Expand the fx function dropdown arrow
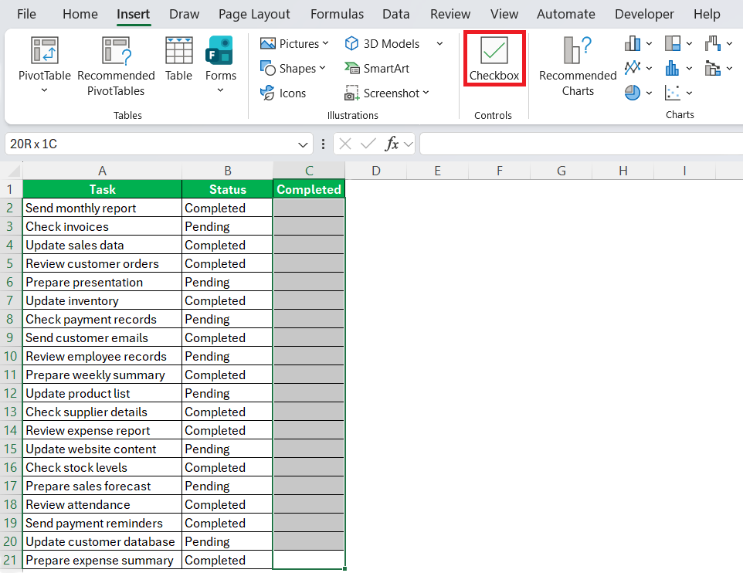This screenshot has height=573, width=743. [x=409, y=144]
